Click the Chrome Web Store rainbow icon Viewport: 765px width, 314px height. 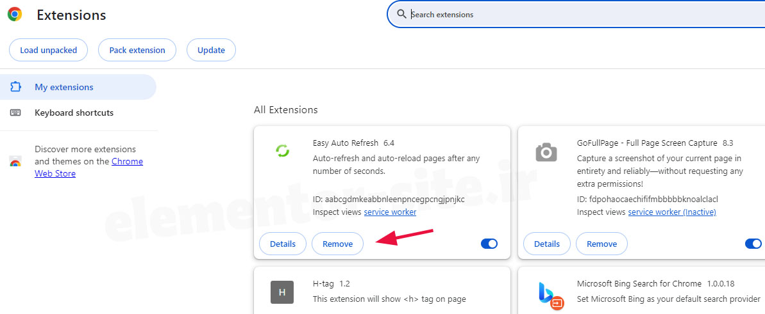click(15, 162)
